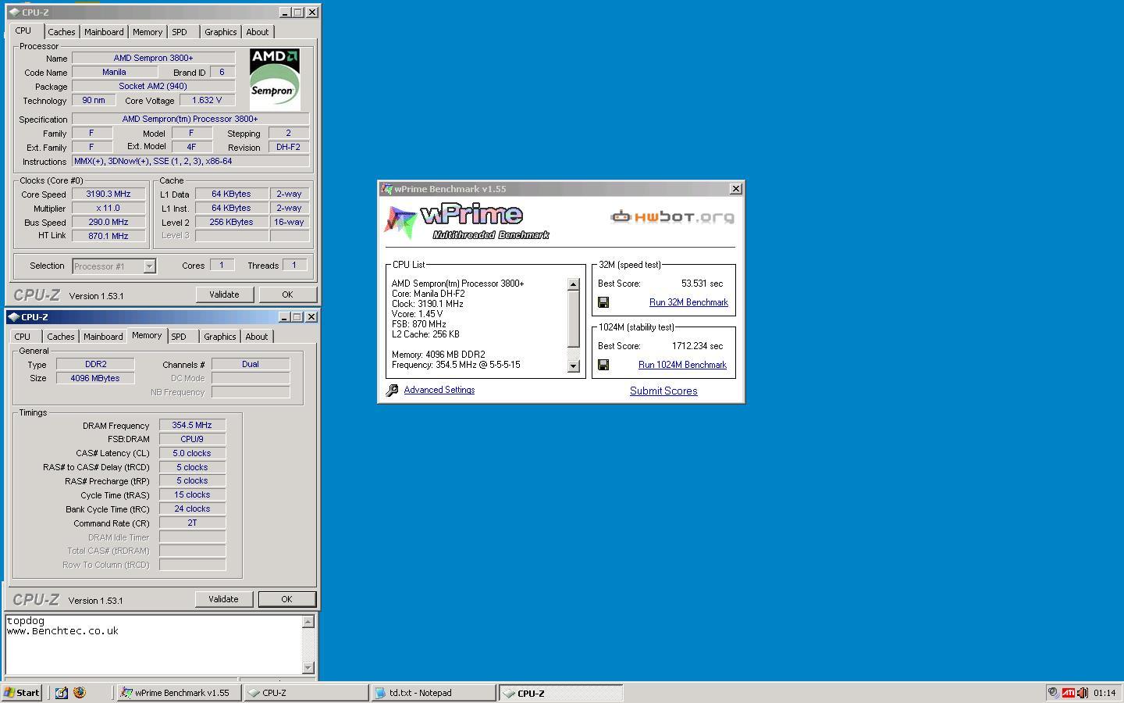Click OK in lower CPU-Z window
The image size is (1124, 703).
[286, 599]
